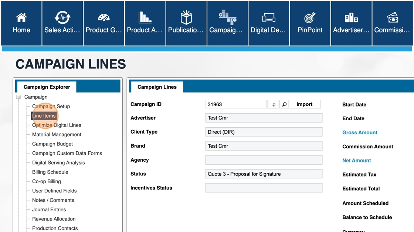The height and width of the screenshot is (232, 414).
Task: Click the Commission Amount label
Action: tap(367, 147)
